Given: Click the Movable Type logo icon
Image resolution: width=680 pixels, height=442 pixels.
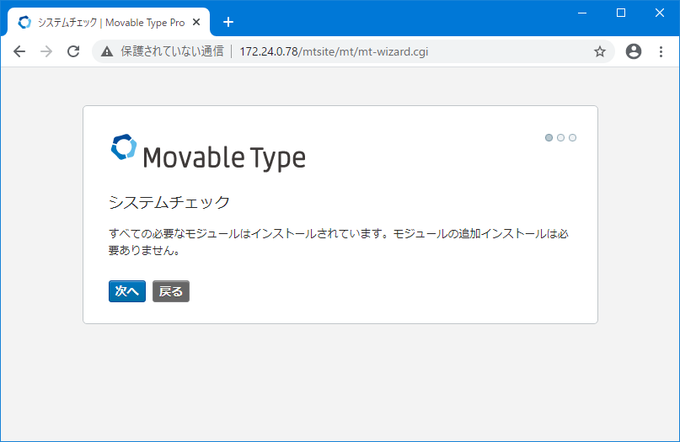Looking at the screenshot, I should click(124, 147).
